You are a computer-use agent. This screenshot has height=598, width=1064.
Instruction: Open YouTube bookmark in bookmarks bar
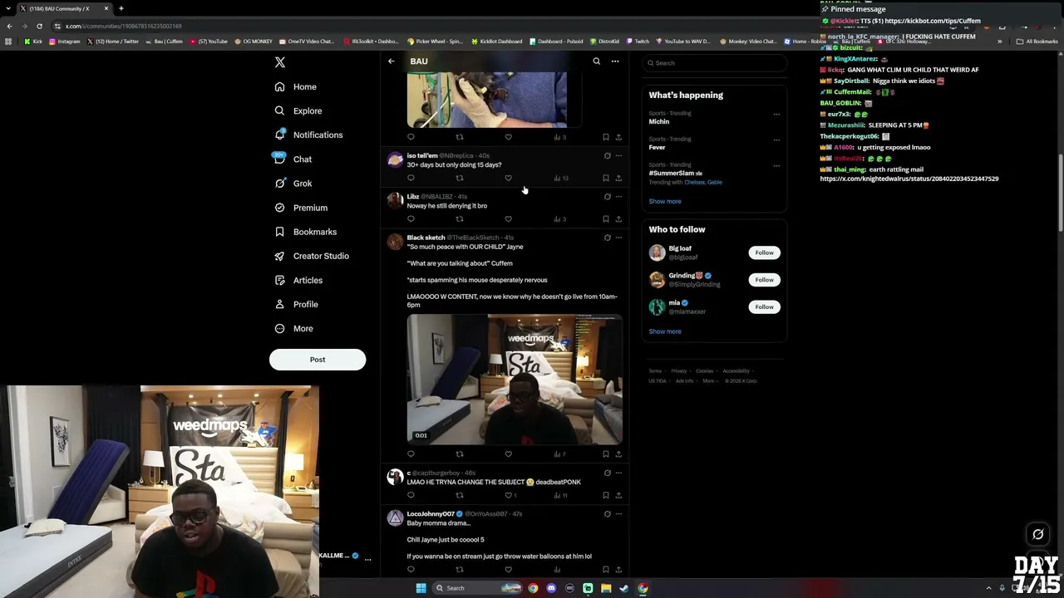[209, 41]
